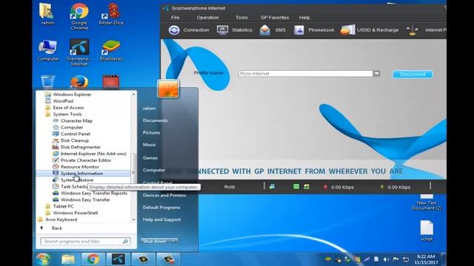Open Private Character Editor
Screen dimensions: 474x266
click(86, 160)
